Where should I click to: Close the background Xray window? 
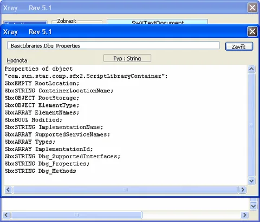click(252, 8)
